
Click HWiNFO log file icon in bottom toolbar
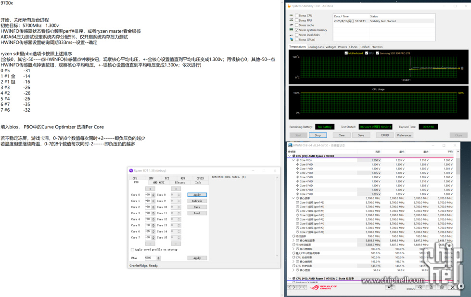click(x=431, y=287)
